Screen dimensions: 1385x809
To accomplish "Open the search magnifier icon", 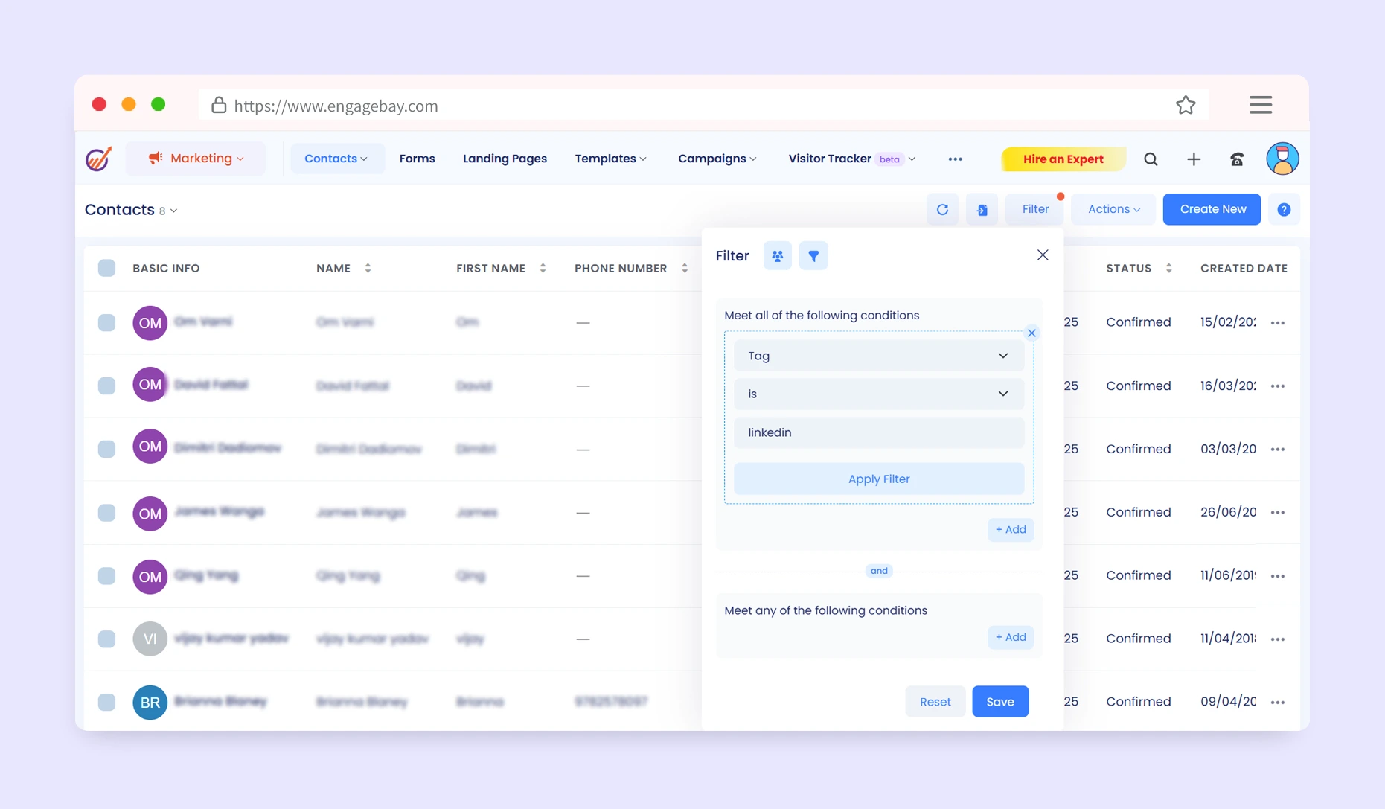I will click(1151, 159).
